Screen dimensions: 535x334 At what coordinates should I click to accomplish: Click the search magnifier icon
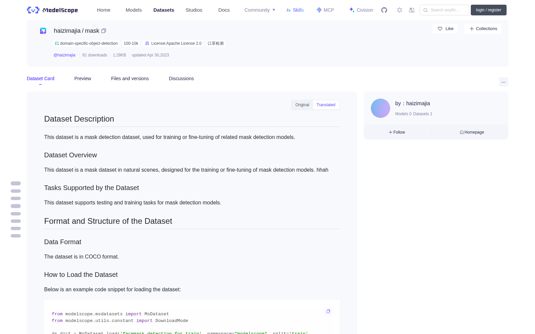coord(425,10)
